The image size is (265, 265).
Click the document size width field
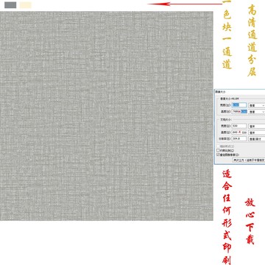239,126
